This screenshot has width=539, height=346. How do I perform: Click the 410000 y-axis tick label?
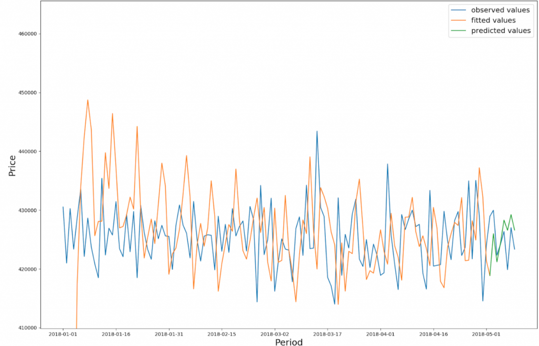tap(28, 328)
